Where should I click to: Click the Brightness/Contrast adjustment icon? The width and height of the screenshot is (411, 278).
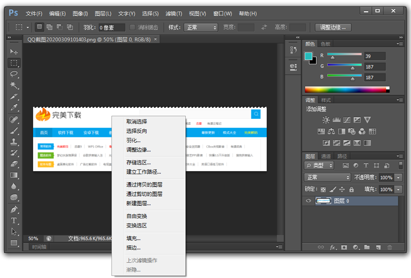[x=326, y=120]
